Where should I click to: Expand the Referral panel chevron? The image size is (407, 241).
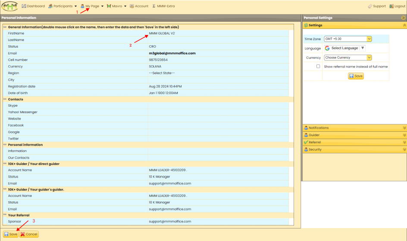pos(404,143)
